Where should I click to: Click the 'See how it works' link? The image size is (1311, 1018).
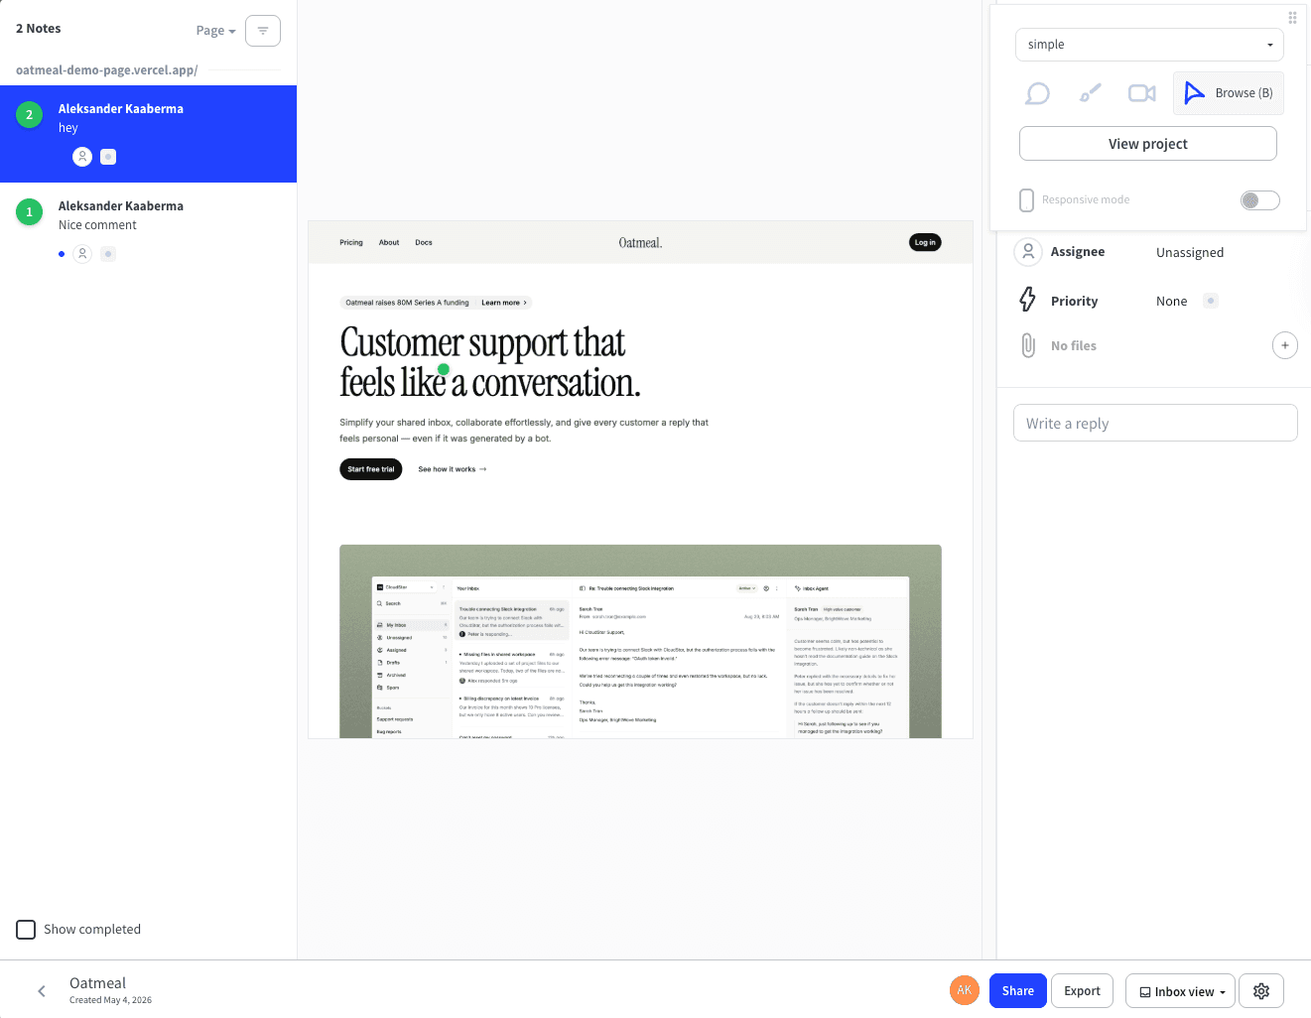pyautogui.click(x=453, y=469)
